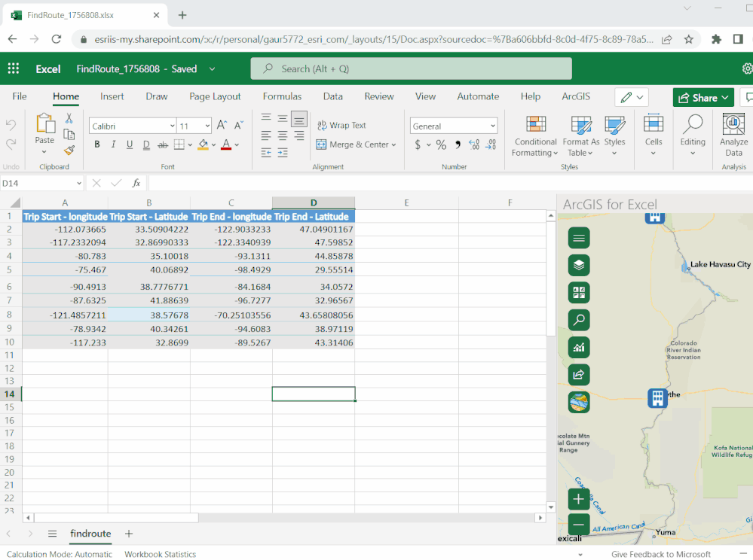Open the Calibri font name dropdown
The width and height of the screenshot is (753, 560).
pos(170,126)
